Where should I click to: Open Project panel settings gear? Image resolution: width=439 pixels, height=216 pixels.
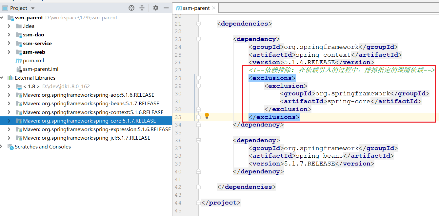156,8
